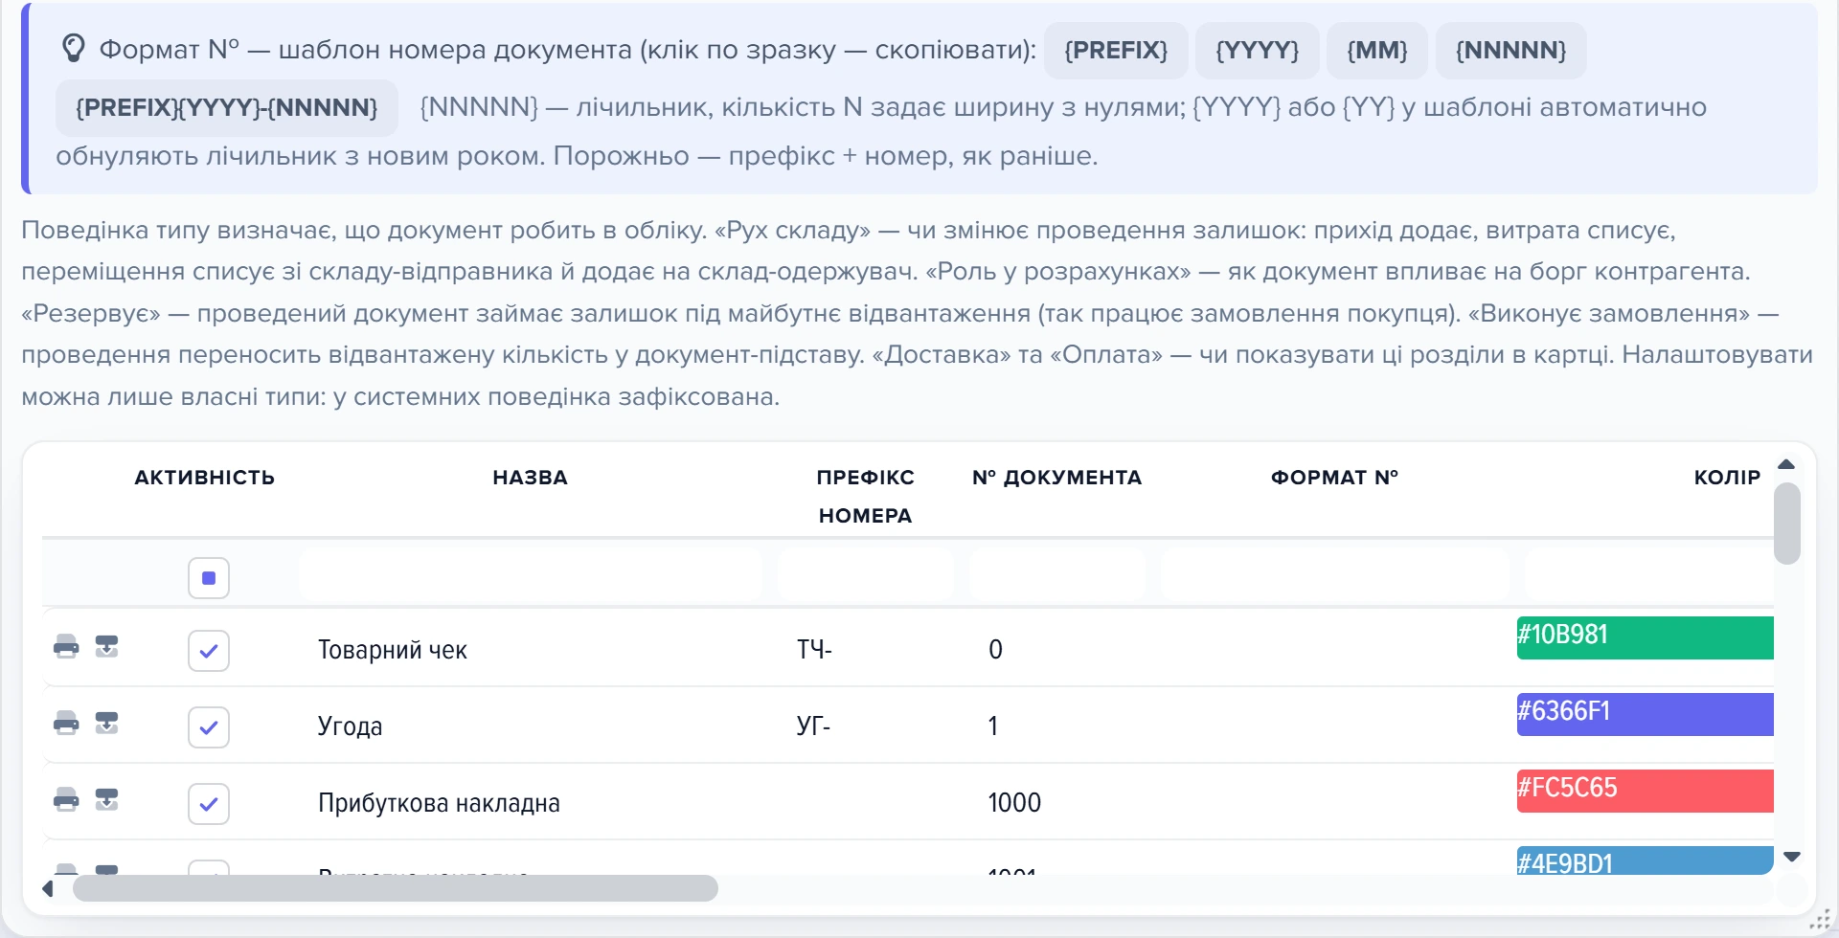Screen dimensions: 1839x938
Task: Copy the {PREFIX}{YYYY}-{NNNNN} sample
Action: (x=227, y=107)
